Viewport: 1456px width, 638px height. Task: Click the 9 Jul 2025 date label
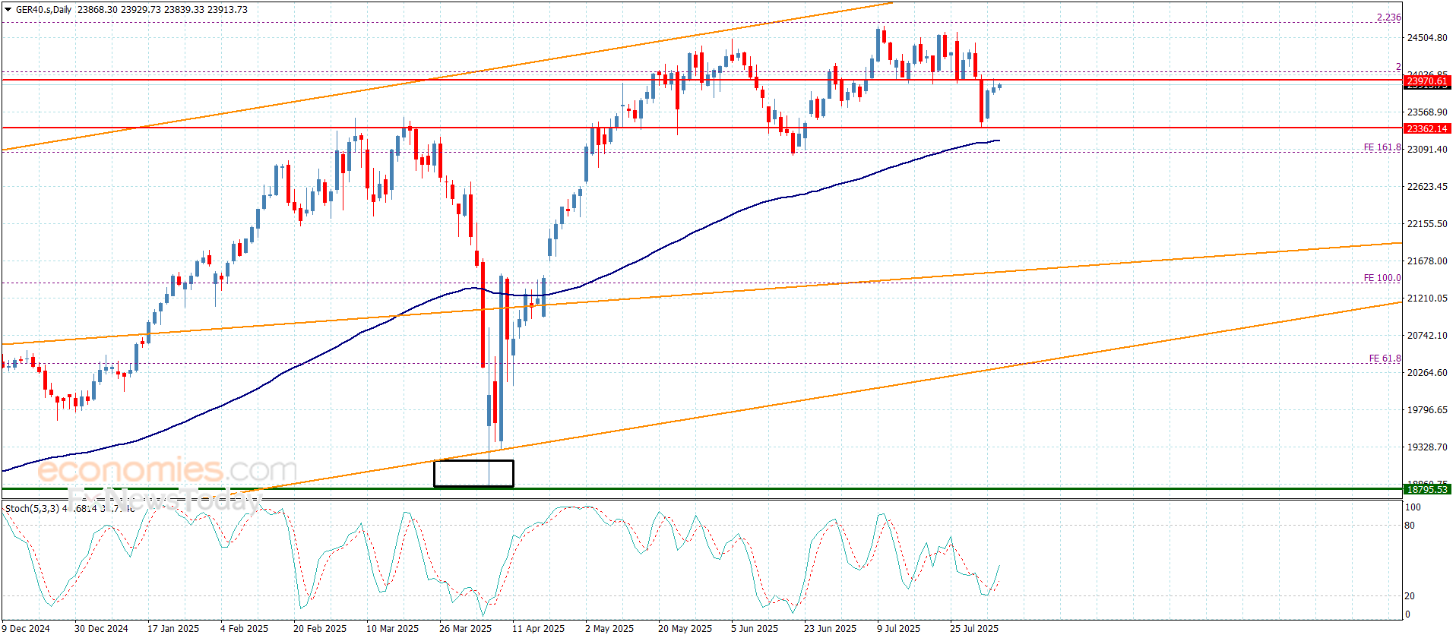click(x=898, y=628)
